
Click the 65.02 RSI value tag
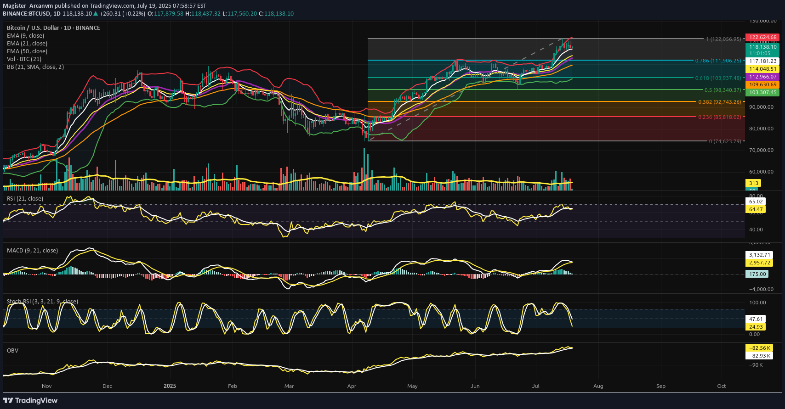pos(756,202)
